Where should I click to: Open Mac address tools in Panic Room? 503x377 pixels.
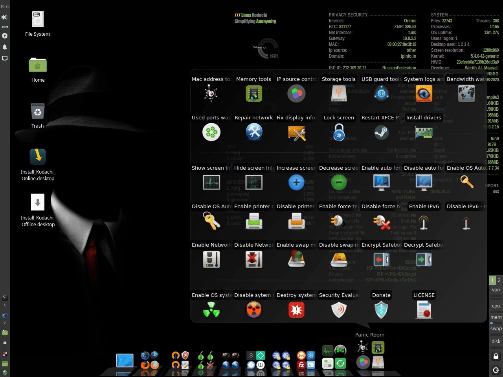click(x=211, y=93)
